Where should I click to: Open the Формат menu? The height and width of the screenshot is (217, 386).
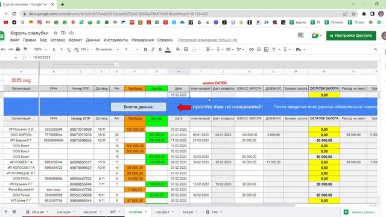click(x=75, y=40)
